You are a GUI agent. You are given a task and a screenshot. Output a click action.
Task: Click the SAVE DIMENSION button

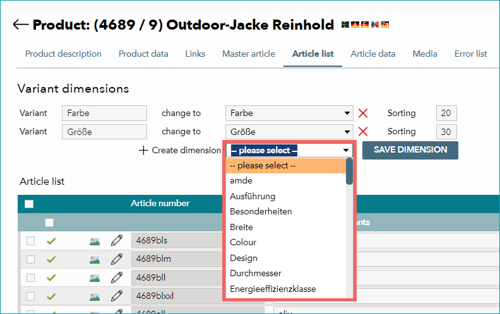click(x=410, y=150)
